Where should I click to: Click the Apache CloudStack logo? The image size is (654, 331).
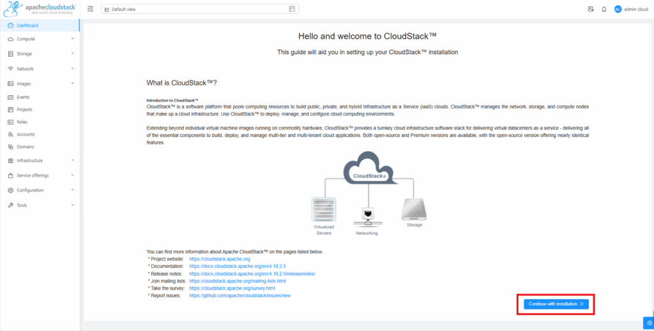click(x=40, y=9)
